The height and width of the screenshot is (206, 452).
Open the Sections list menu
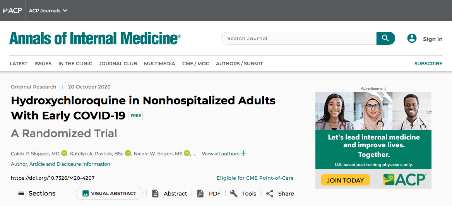pos(37,194)
